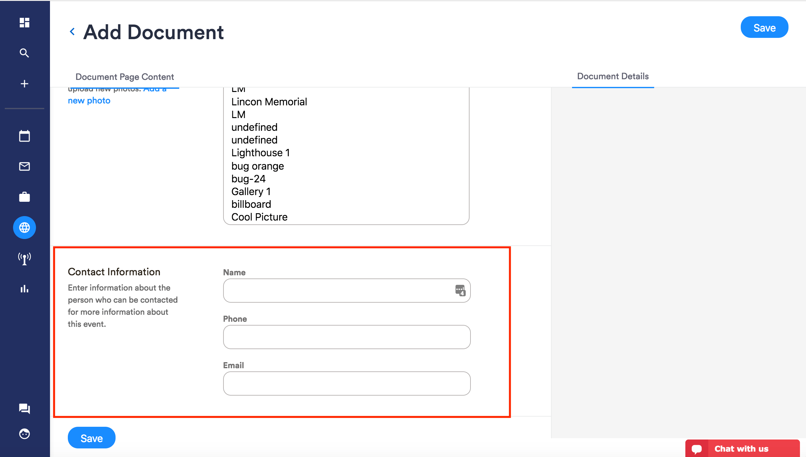Image resolution: width=806 pixels, height=457 pixels.
Task: Click the bottom Save button
Action: 91,438
